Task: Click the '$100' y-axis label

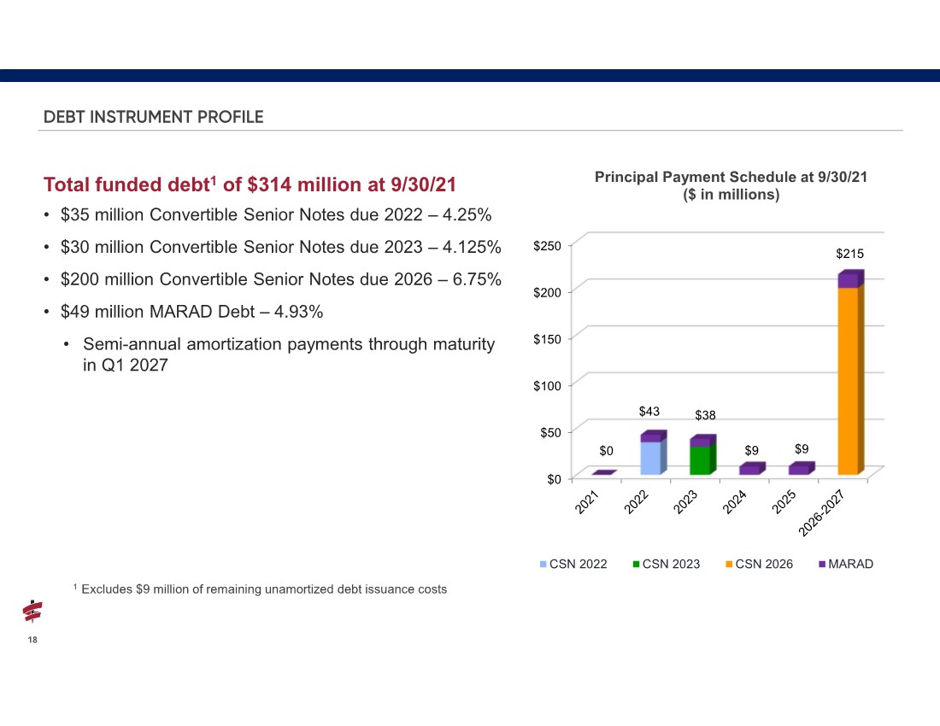Action: [547, 386]
